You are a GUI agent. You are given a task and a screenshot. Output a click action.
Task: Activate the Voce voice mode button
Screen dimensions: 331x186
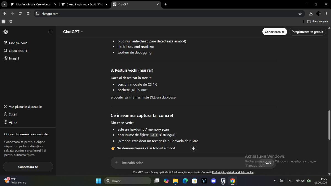tap(266, 163)
